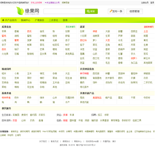Open 小麦 under 粮油饲料
This screenshot has width=155, height=155.
coord(17,74)
